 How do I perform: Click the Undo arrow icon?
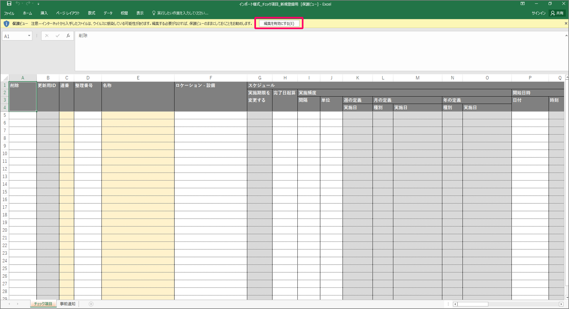click(18, 4)
